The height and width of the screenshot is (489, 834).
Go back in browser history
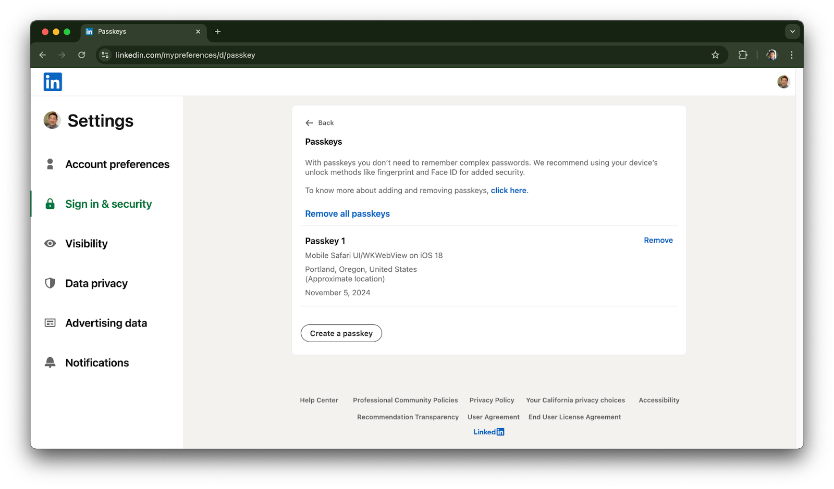coord(43,55)
